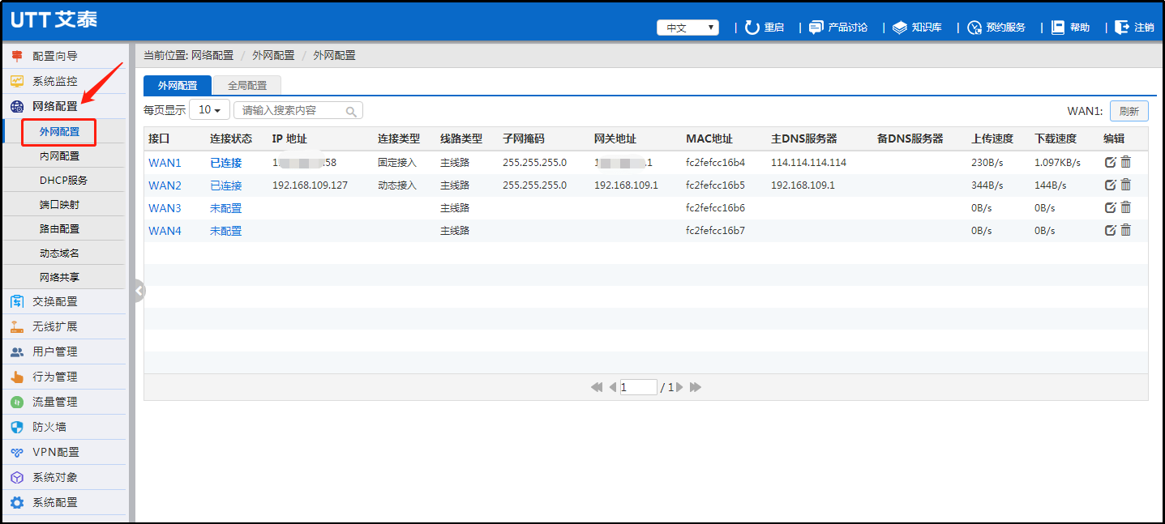This screenshot has width=1165, height=524.
Task: Click the search magnifier icon
Action: coord(351,111)
